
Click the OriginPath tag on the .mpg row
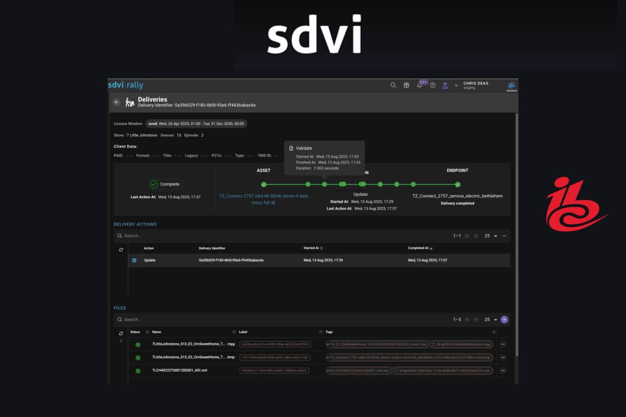click(461, 344)
